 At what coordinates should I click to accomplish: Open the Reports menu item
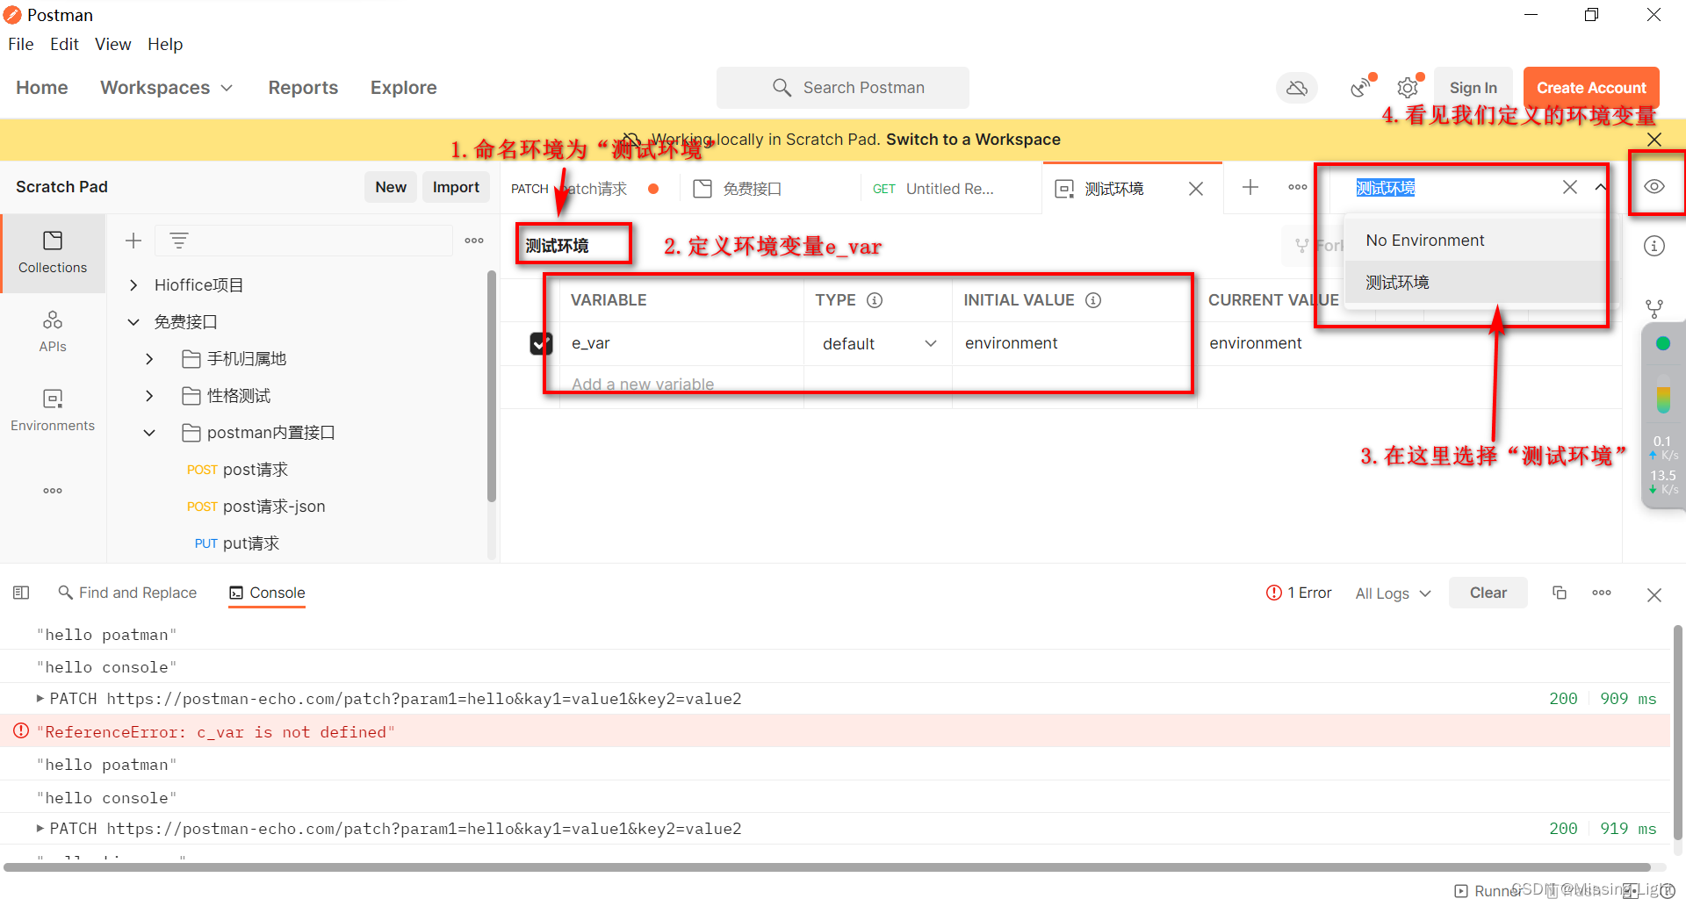click(x=303, y=87)
